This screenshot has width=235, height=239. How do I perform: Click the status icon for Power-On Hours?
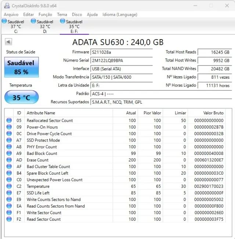tap(9, 127)
